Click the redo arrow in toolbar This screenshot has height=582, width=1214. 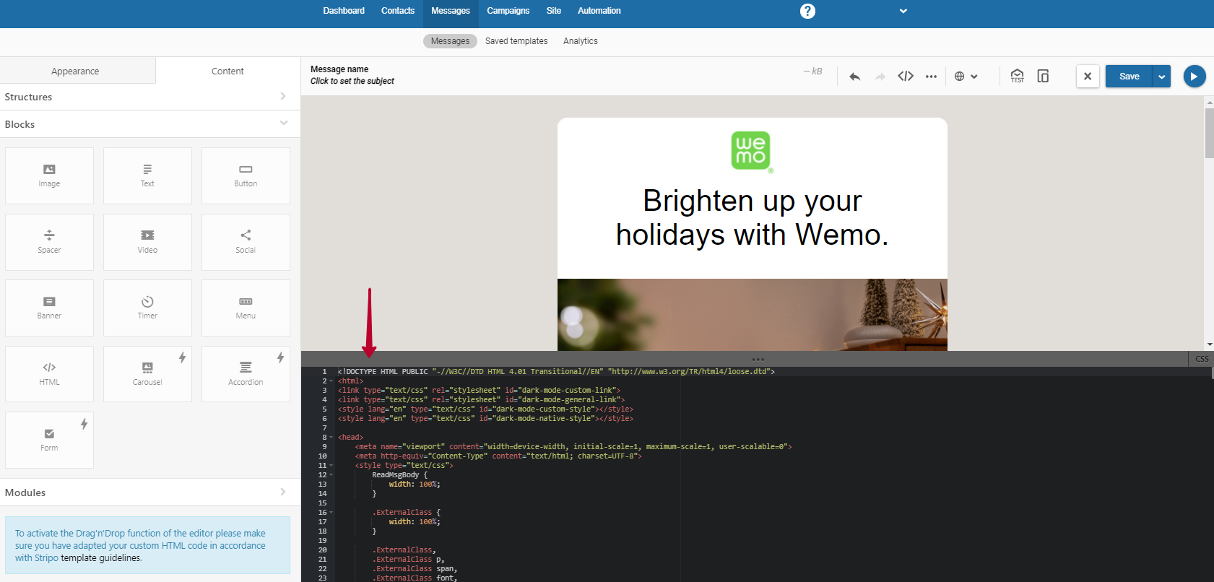[x=880, y=77]
